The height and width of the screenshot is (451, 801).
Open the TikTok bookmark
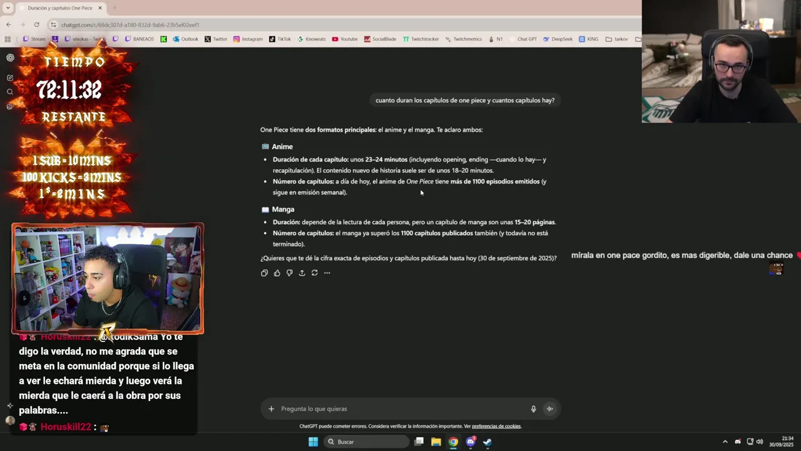(280, 39)
